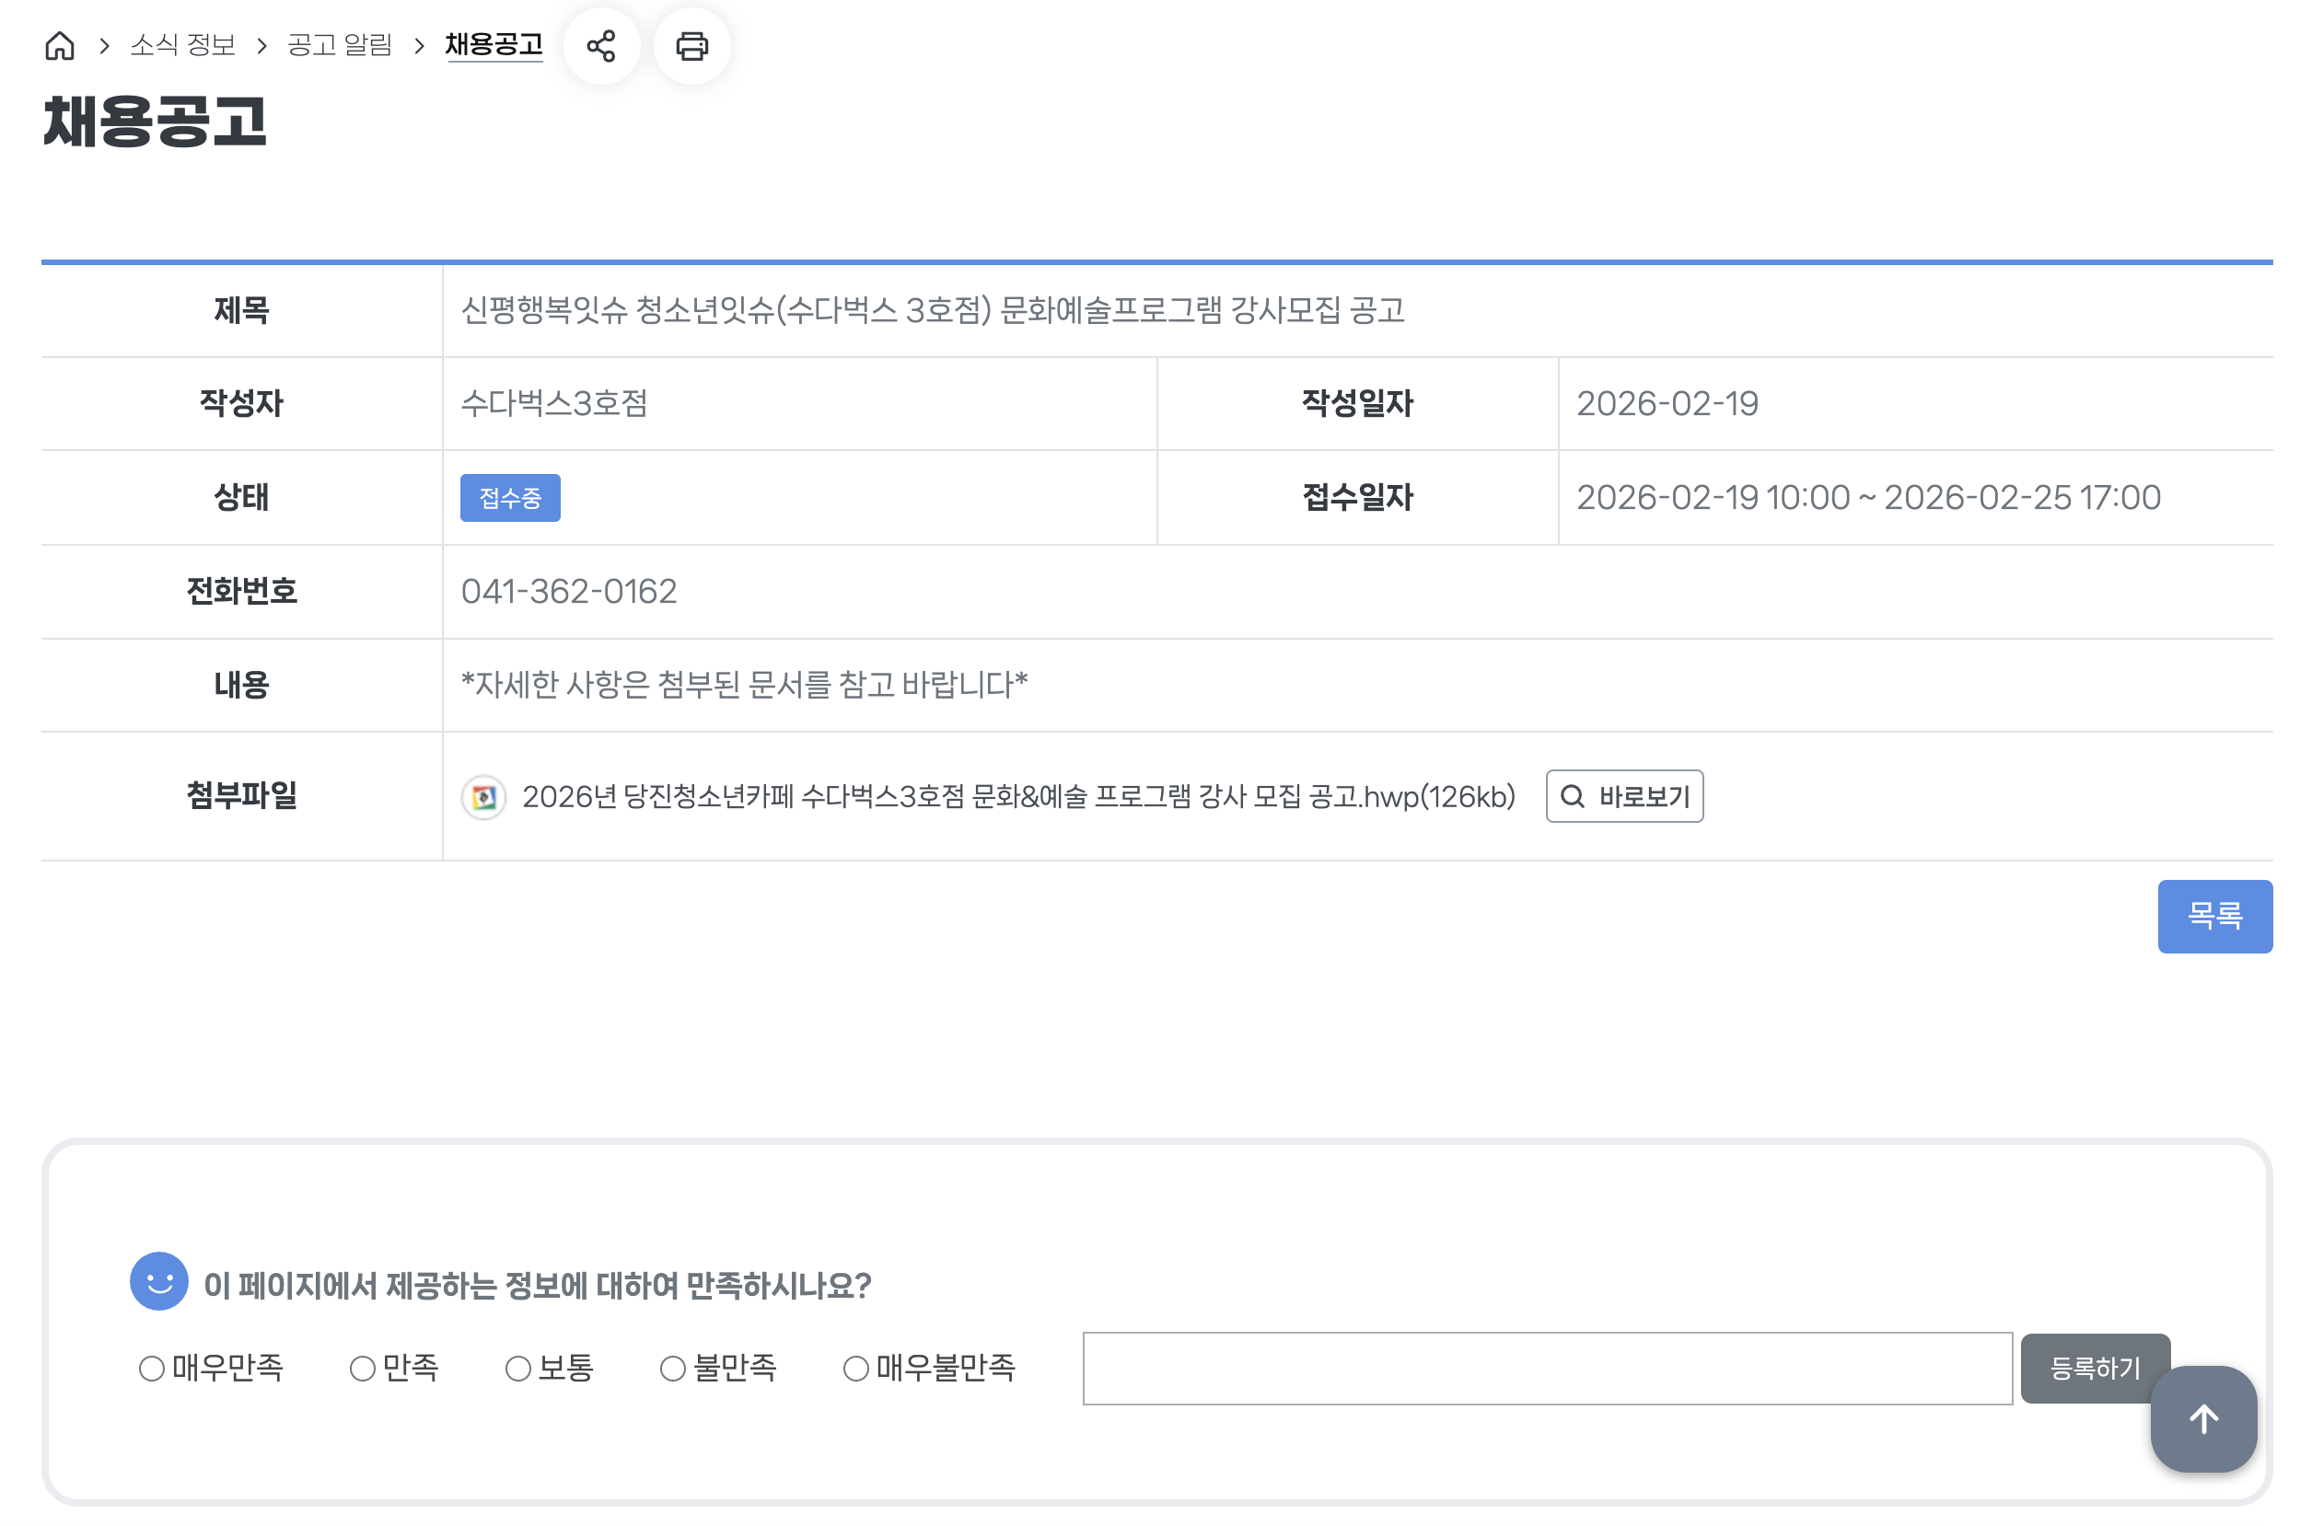
Task: Click the magnifier icon inside 바로보기
Action: pos(1573,796)
